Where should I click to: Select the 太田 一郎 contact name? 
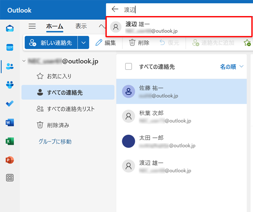pyautogui.click(x=151, y=138)
